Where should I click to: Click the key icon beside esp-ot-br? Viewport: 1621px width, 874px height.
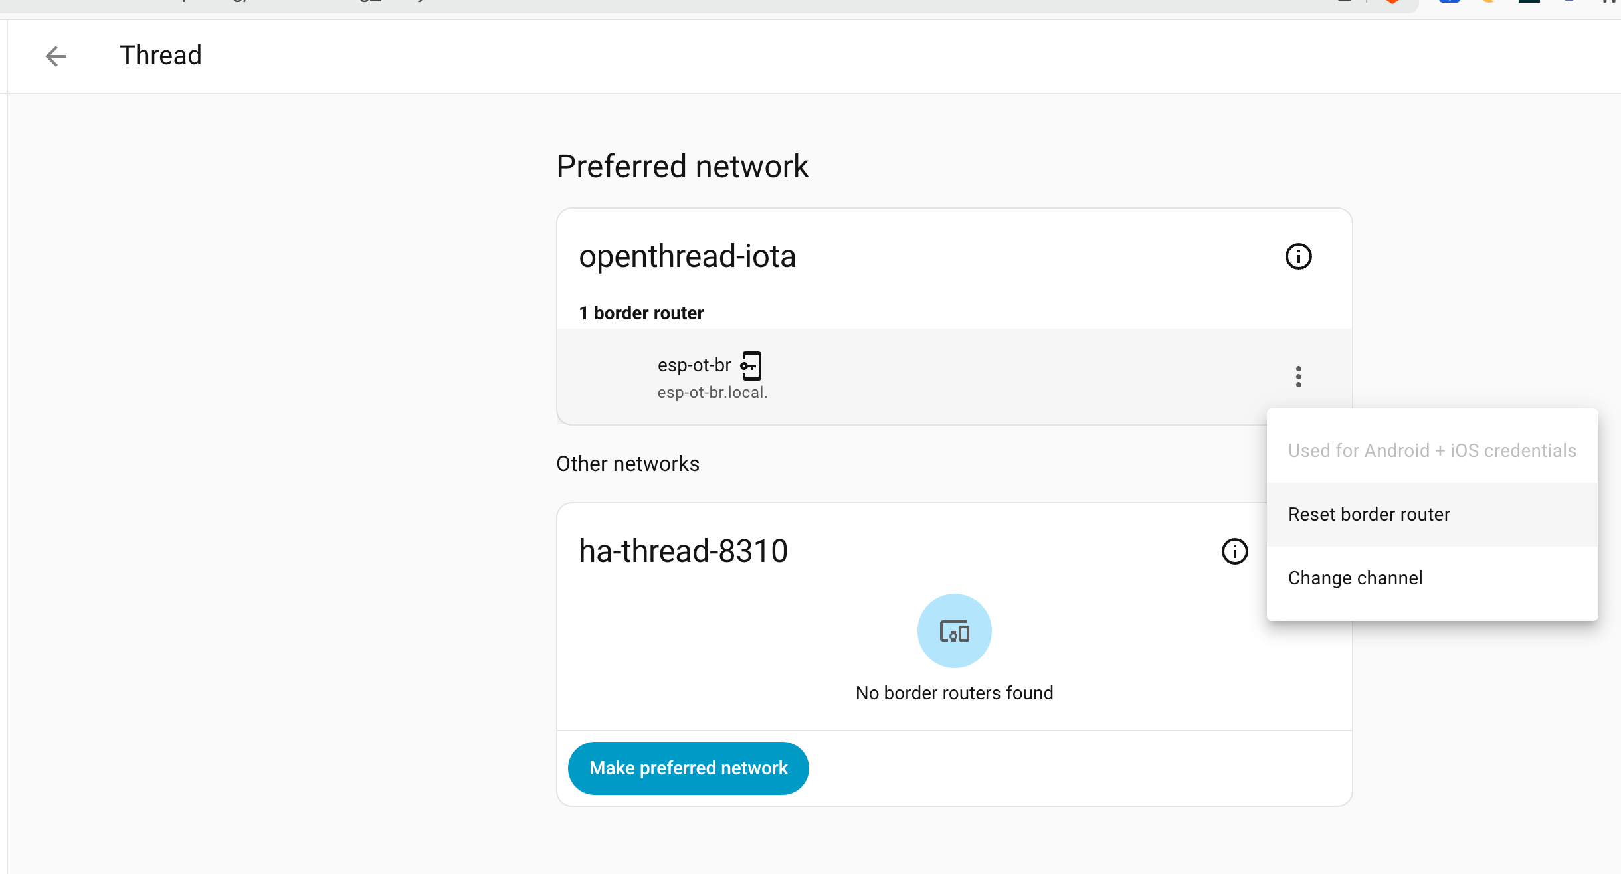(x=751, y=365)
